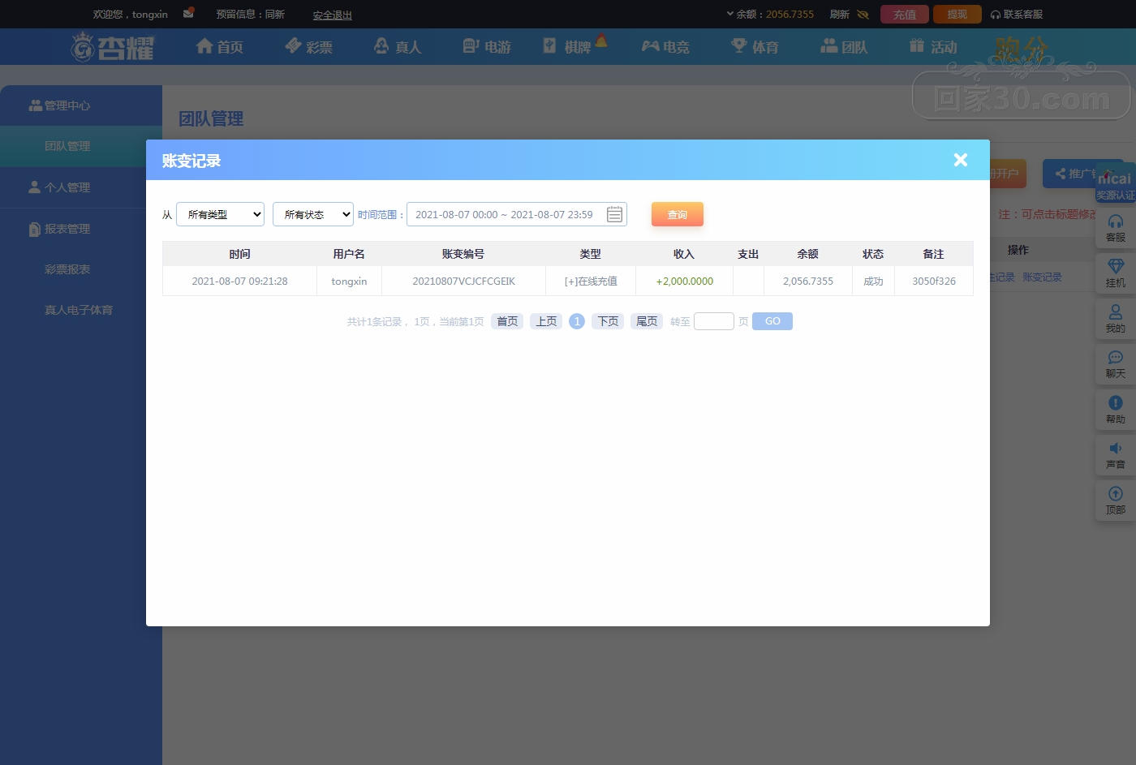Viewport: 1136px width, 765px height.
Task: Open 挂机 diamond icon in right sidebar
Action: click(1116, 266)
